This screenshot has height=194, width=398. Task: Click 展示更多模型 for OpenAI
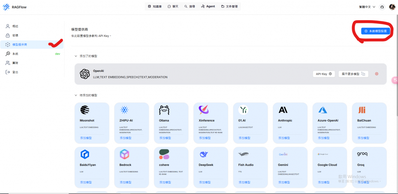click(x=353, y=74)
